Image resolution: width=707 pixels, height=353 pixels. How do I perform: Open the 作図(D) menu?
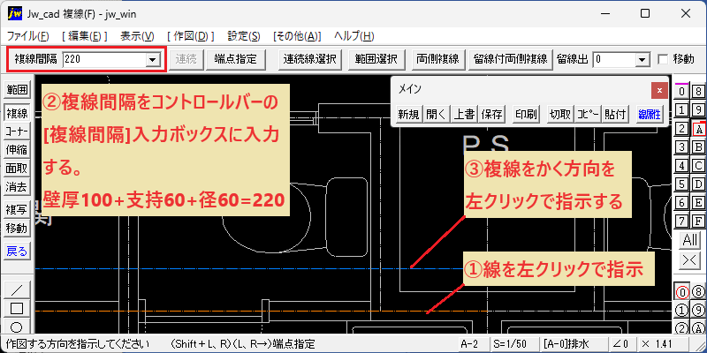point(190,36)
